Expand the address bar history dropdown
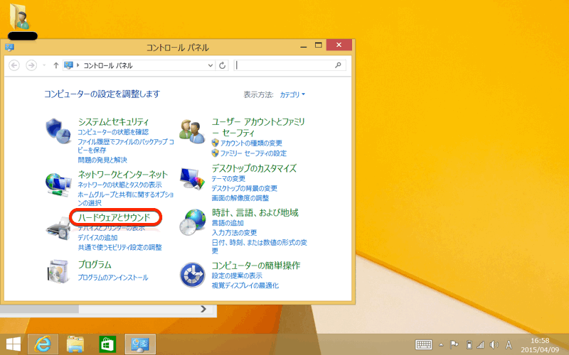Image resolution: width=569 pixels, height=355 pixels. click(210, 65)
